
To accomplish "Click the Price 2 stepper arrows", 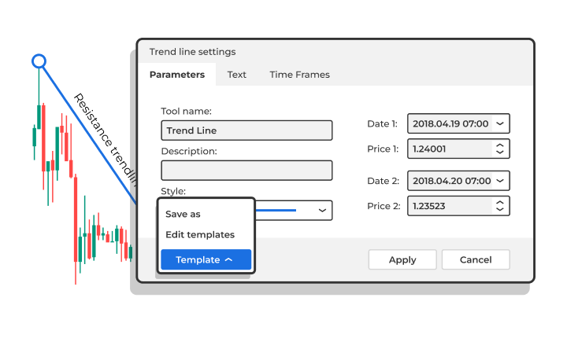I will 499,206.
